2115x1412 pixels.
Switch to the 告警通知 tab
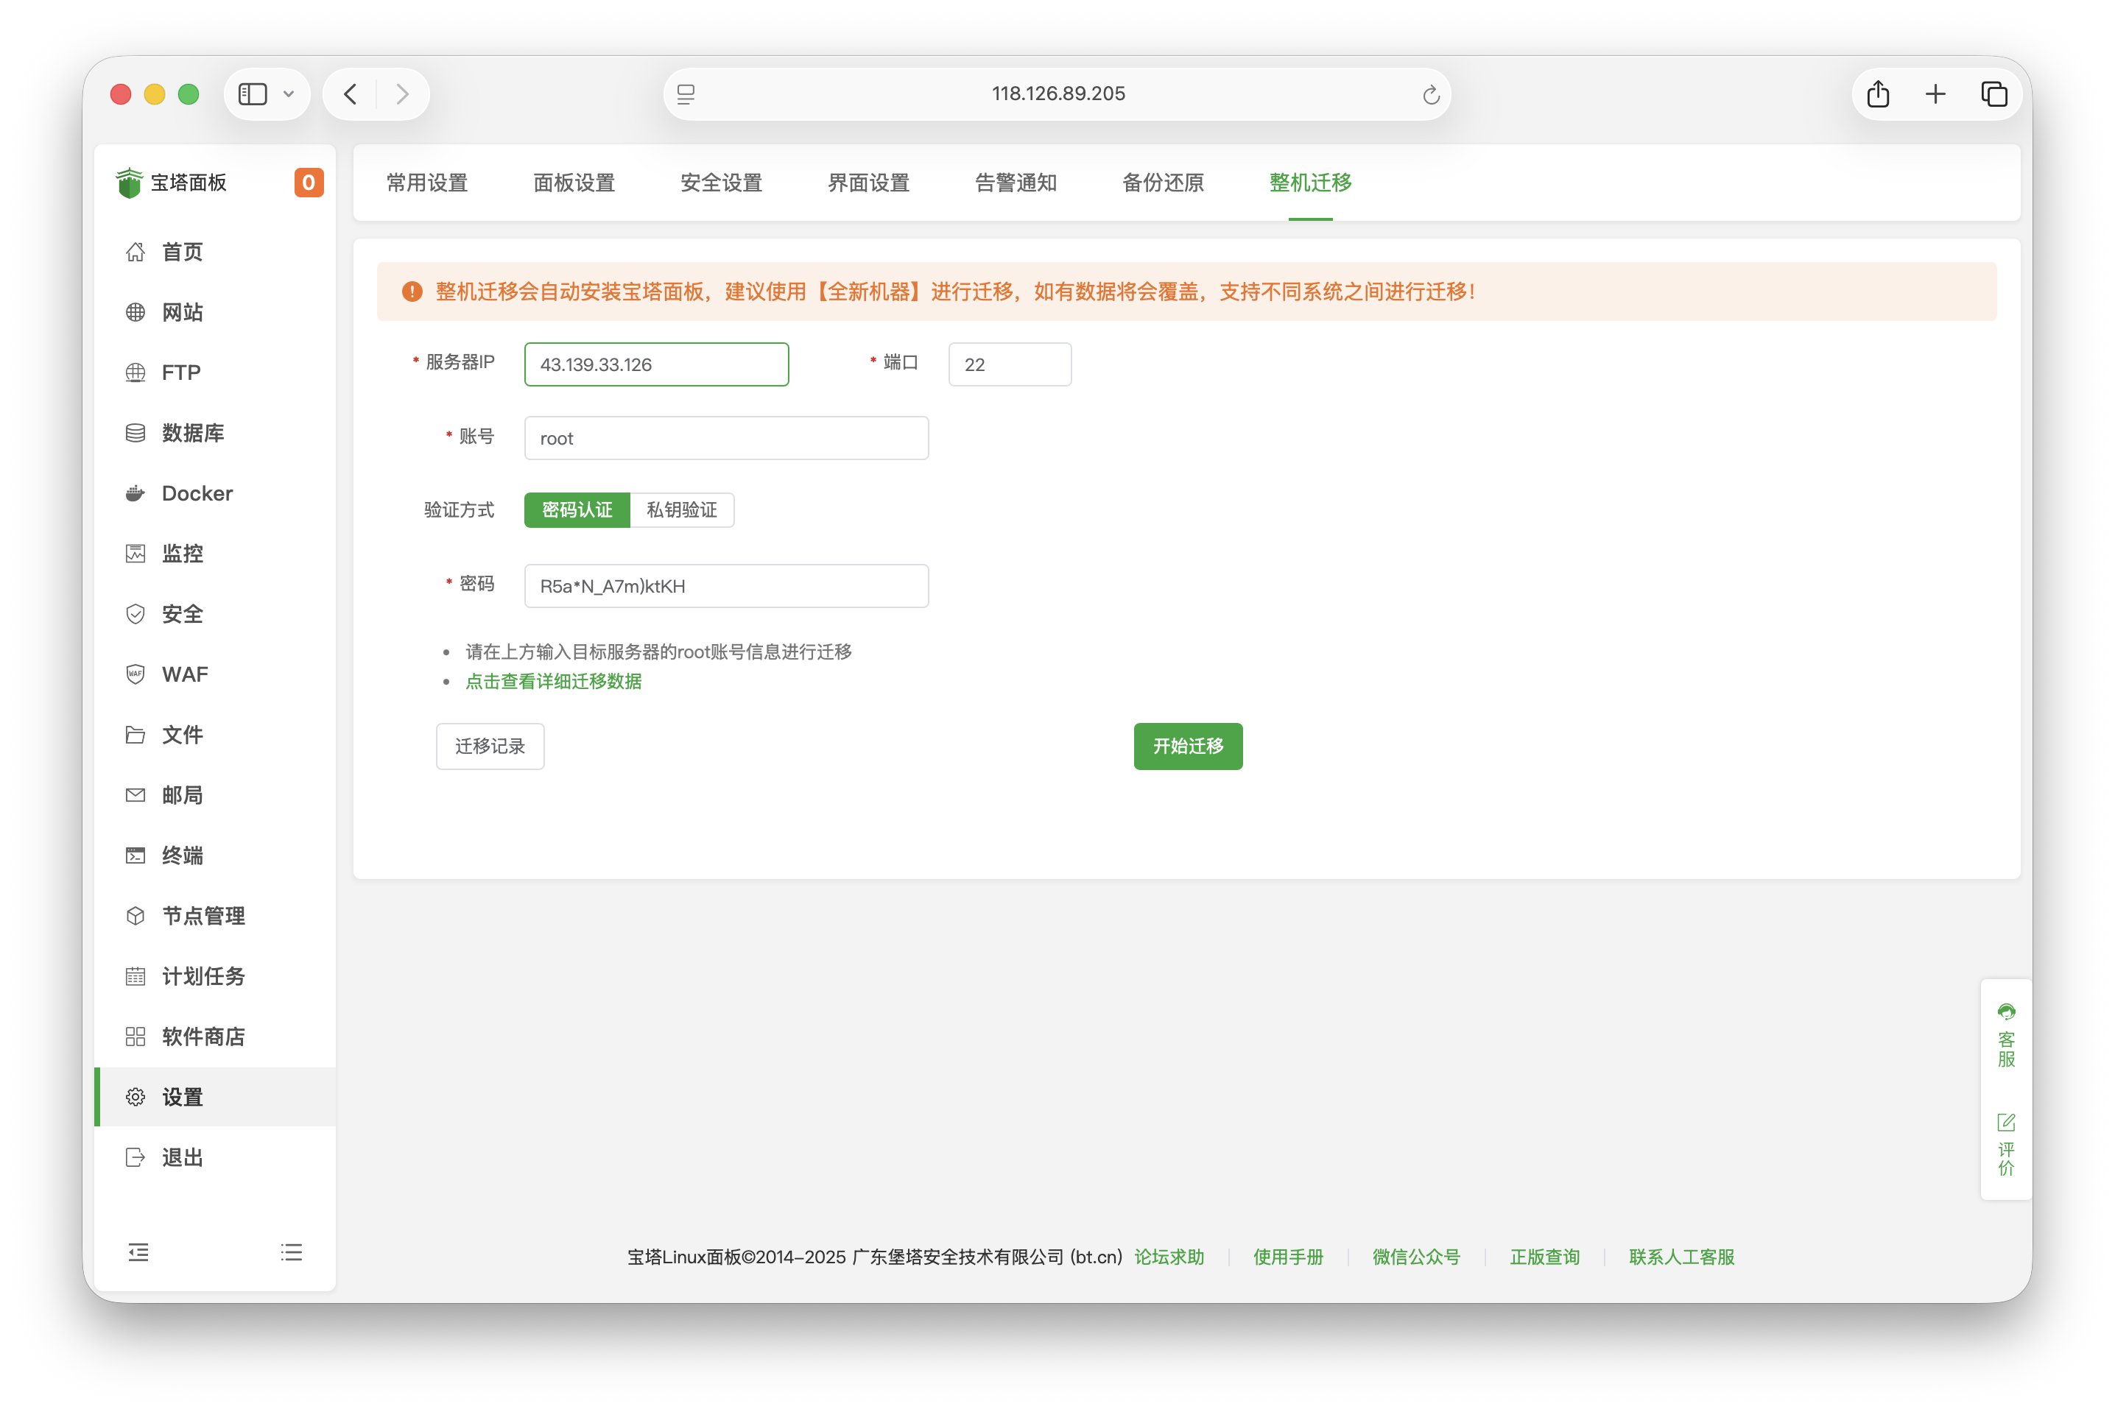(1016, 183)
